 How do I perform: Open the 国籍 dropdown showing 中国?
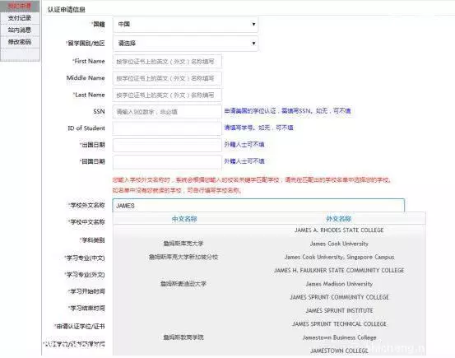pyautogui.click(x=185, y=25)
